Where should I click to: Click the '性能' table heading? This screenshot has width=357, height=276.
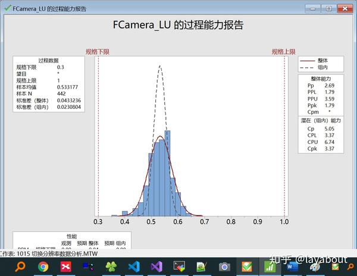[x=72, y=236]
